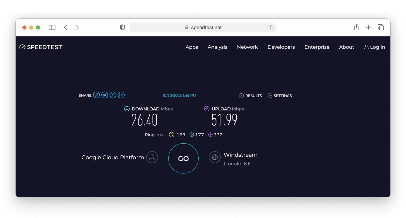Click the Ping ms label
The image size is (406, 218).
pos(154,135)
